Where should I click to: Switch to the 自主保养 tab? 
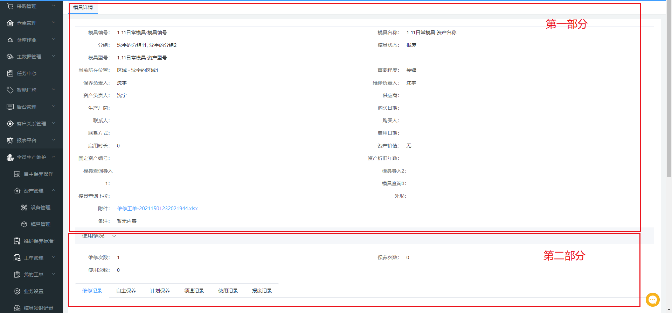(126, 291)
